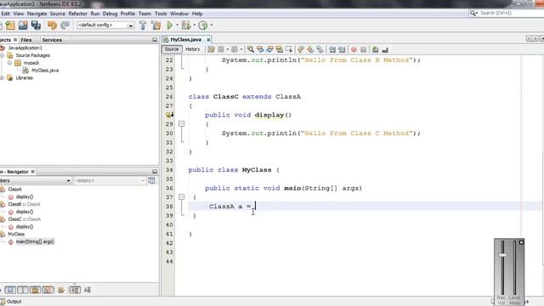Image resolution: width=544 pixels, height=306 pixels.
Task: Switch to the Files tab
Action: point(26,40)
